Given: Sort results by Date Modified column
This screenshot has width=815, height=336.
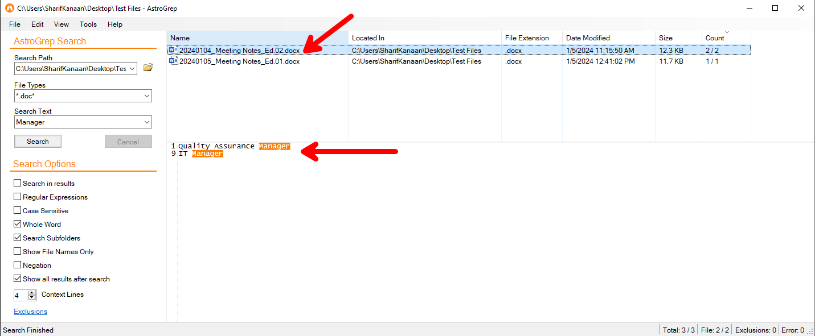Looking at the screenshot, I should coord(588,38).
